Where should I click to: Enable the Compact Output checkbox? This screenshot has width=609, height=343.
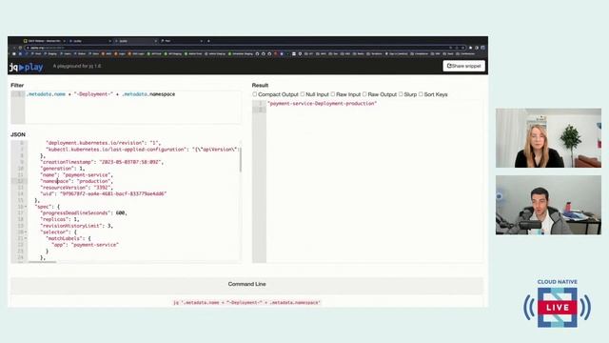pos(255,94)
